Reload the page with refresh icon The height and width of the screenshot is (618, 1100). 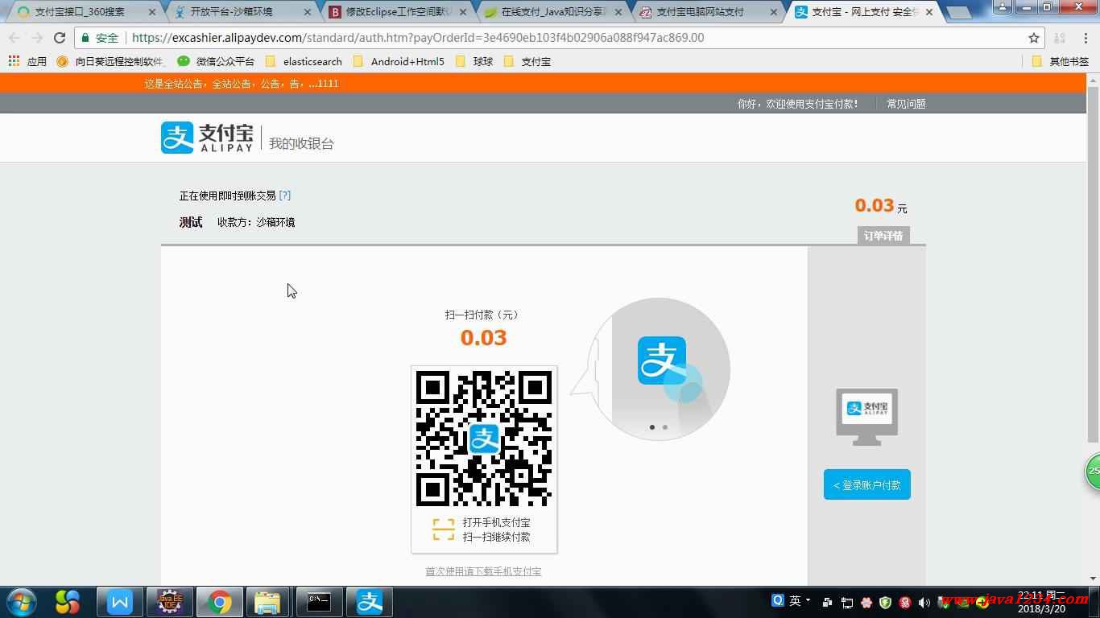60,38
